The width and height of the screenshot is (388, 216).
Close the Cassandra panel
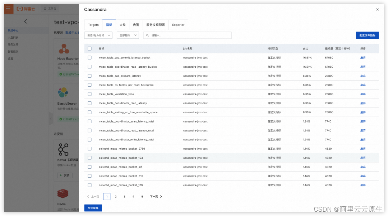377,10
